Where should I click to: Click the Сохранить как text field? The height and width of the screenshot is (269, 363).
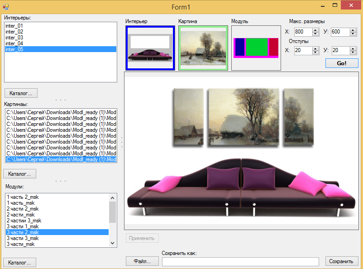pyautogui.click(x=240, y=262)
